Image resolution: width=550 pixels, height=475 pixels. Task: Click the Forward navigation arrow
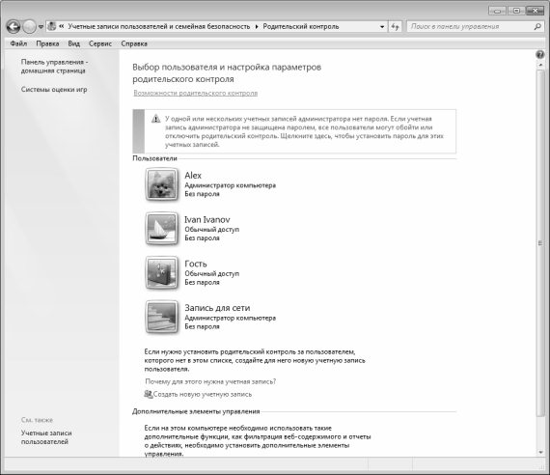coord(30,27)
